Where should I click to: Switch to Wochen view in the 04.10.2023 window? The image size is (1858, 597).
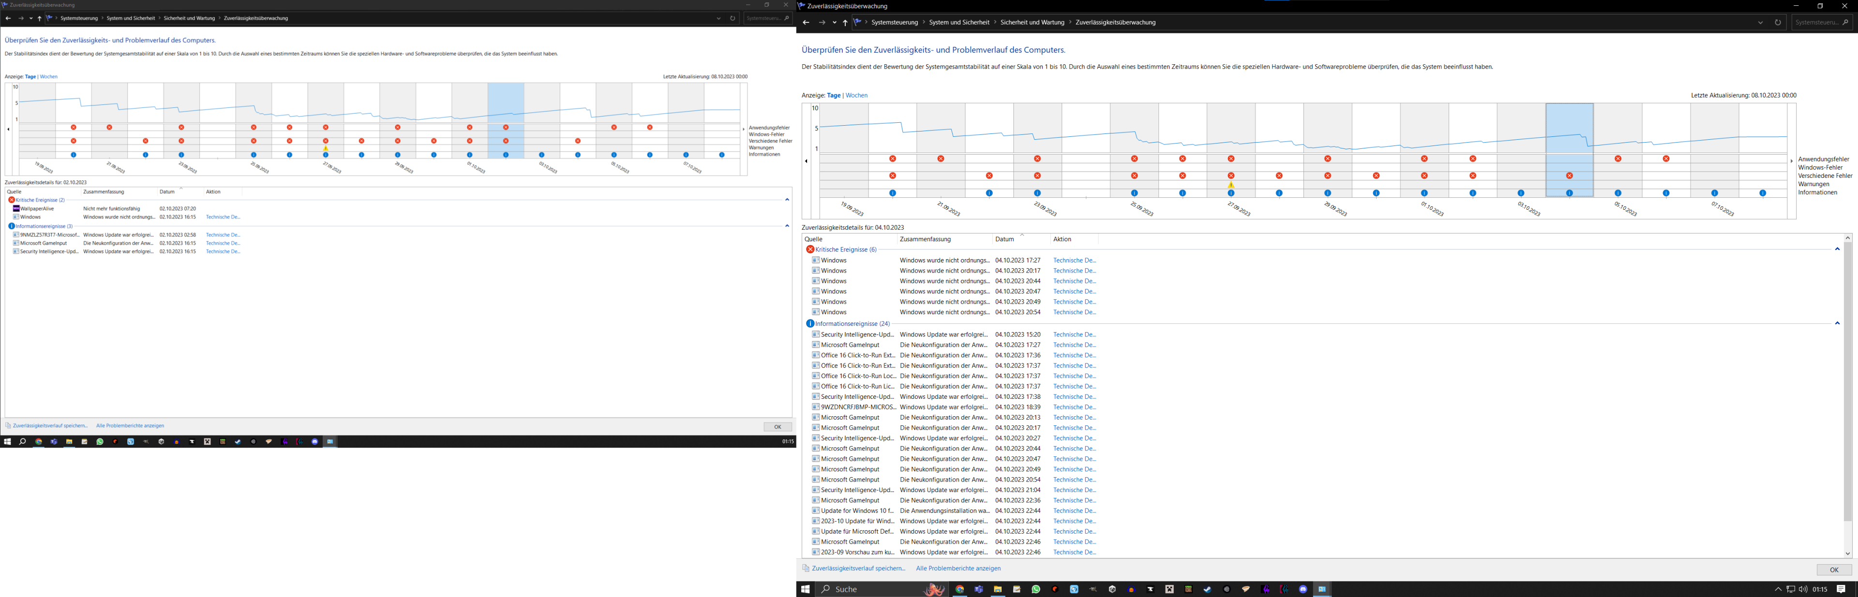[x=856, y=95]
